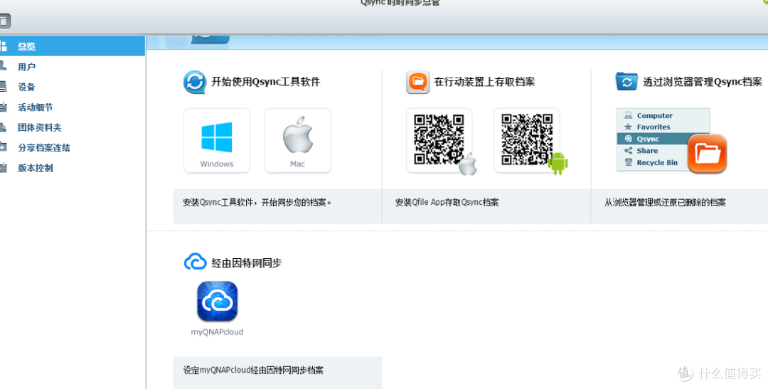Click the text 从浏览器管理或还原已删除的档案
This screenshot has width=768, height=389.
click(x=665, y=203)
